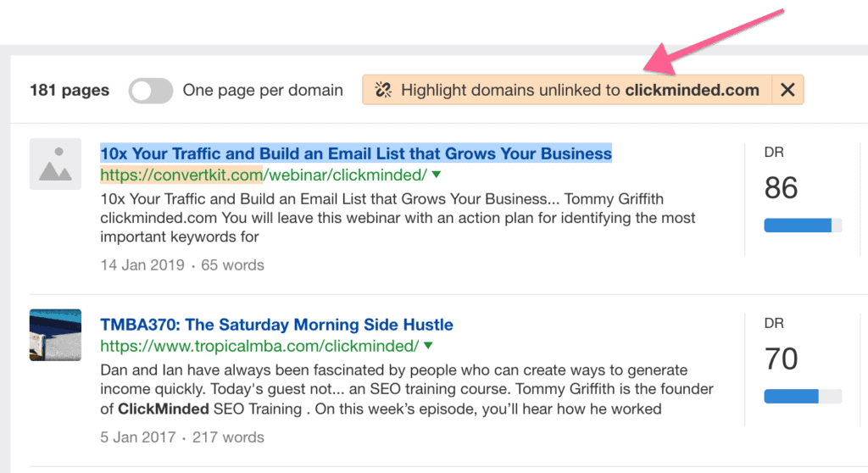Click Highlight domains unlinked to clickminded.com button

click(x=579, y=90)
